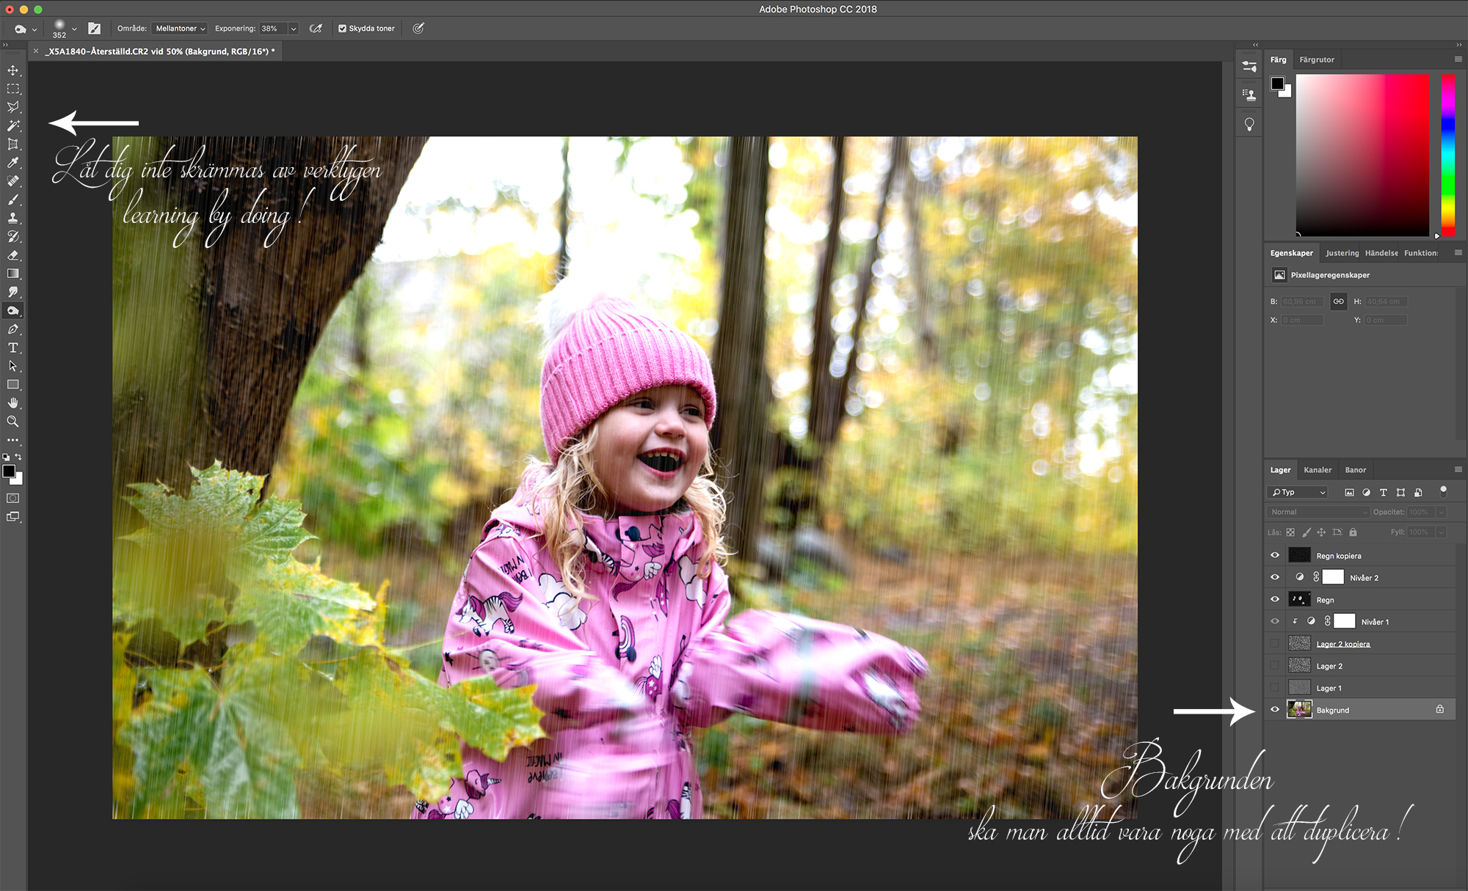This screenshot has height=891, width=1468.
Task: Select the Gradient tool
Action: 13,274
